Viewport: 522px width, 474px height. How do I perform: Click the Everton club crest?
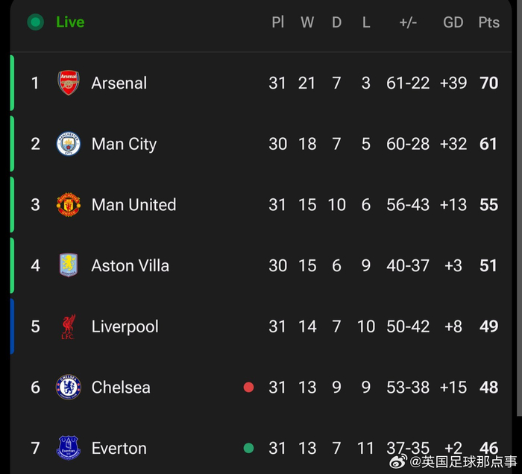click(69, 448)
